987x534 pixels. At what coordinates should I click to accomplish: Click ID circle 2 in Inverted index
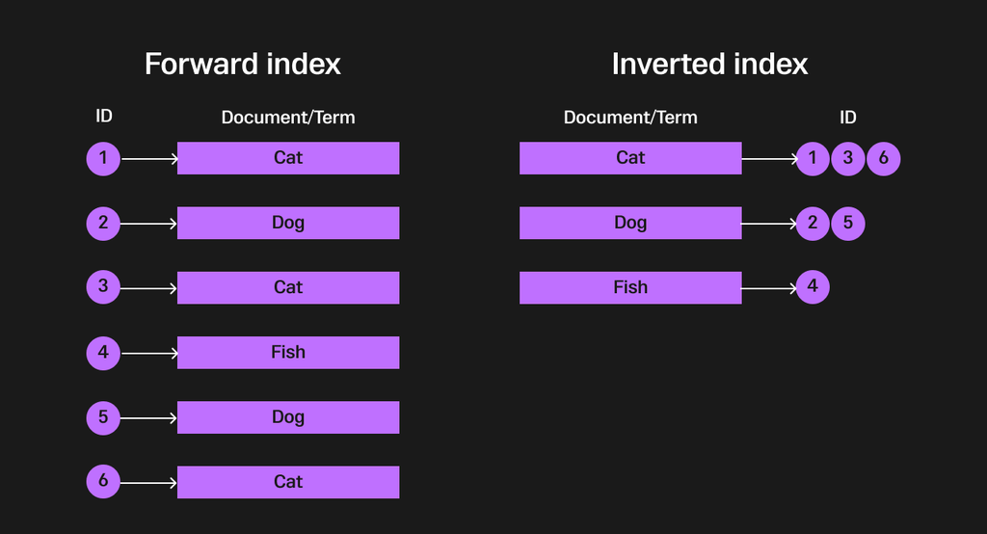coord(813,224)
